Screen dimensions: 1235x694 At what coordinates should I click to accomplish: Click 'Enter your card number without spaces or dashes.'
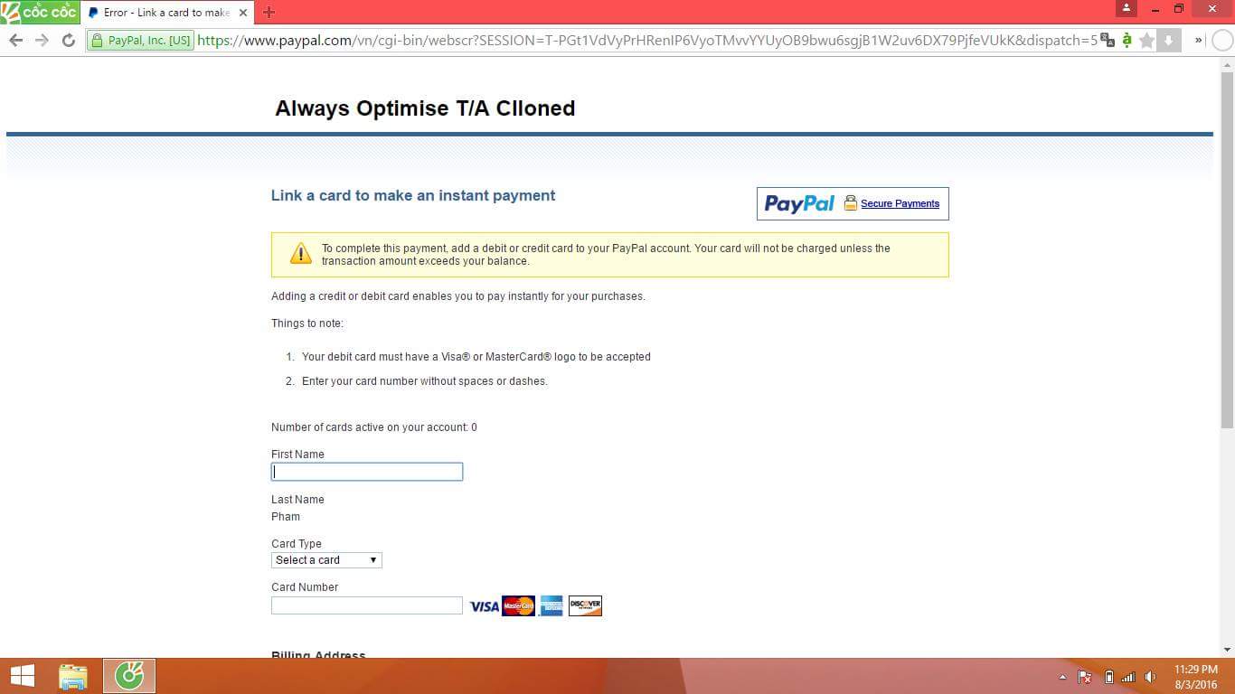click(425, 381)
